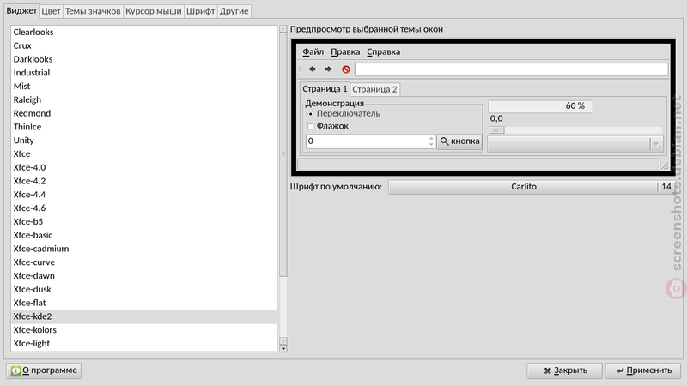Click the Применить button
687x385 pixels.
tap(643, 370)
